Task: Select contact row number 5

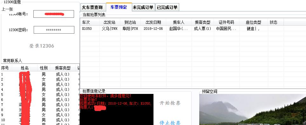Action: click(40, 95)
